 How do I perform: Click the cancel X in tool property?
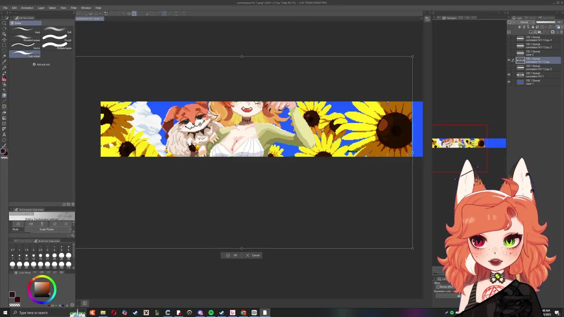pyautogui.click(x=66, y=224)
